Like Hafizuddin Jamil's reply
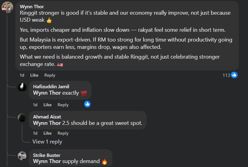Screen dimensions: 248x167 [47, 105]
